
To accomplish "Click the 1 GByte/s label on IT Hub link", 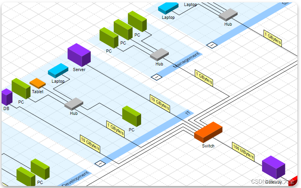I will point(116,129).
